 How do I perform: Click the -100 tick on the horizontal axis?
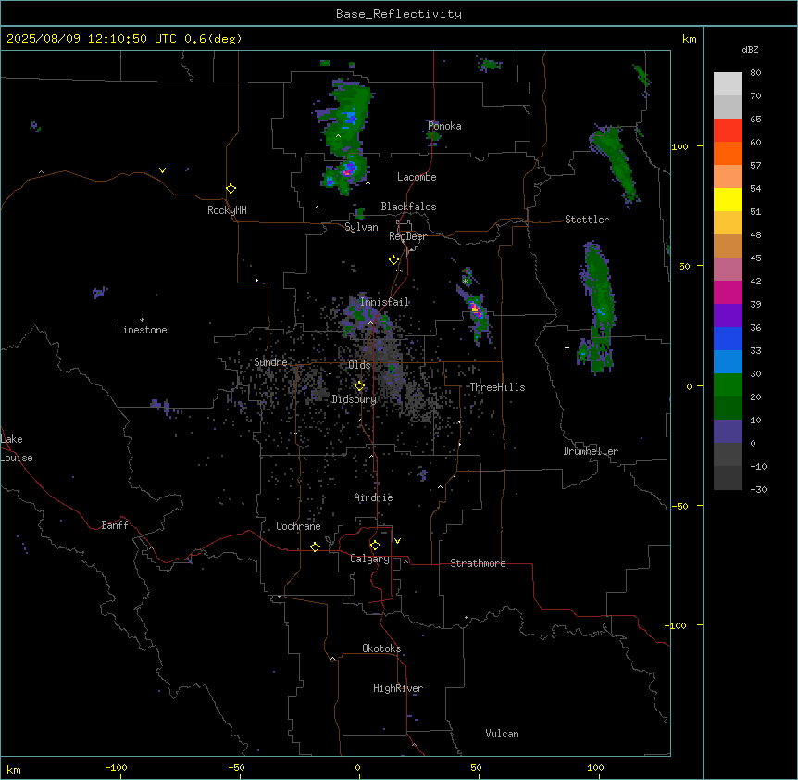coord(116,768)
